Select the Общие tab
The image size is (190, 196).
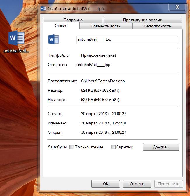(x=61, y=26)
